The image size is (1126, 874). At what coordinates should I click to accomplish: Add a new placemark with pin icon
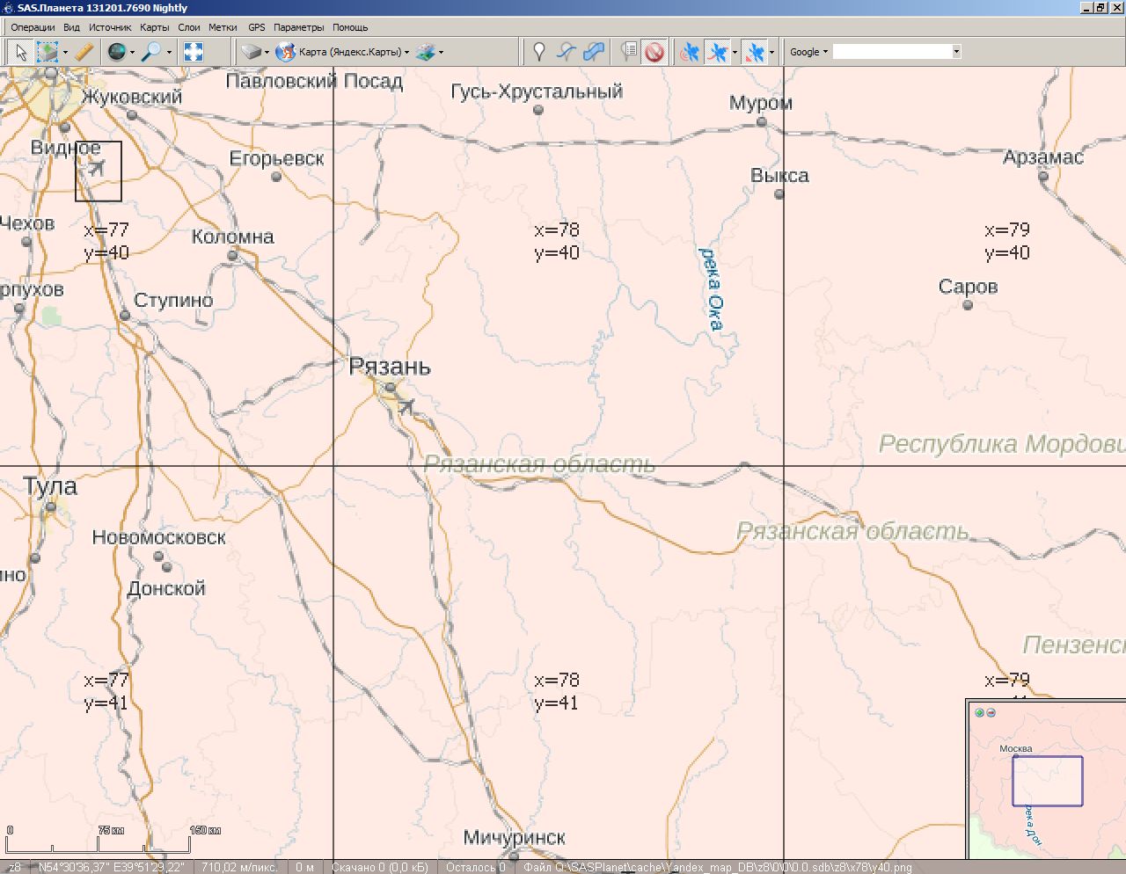pyautogui.click(x=539, y=52)
